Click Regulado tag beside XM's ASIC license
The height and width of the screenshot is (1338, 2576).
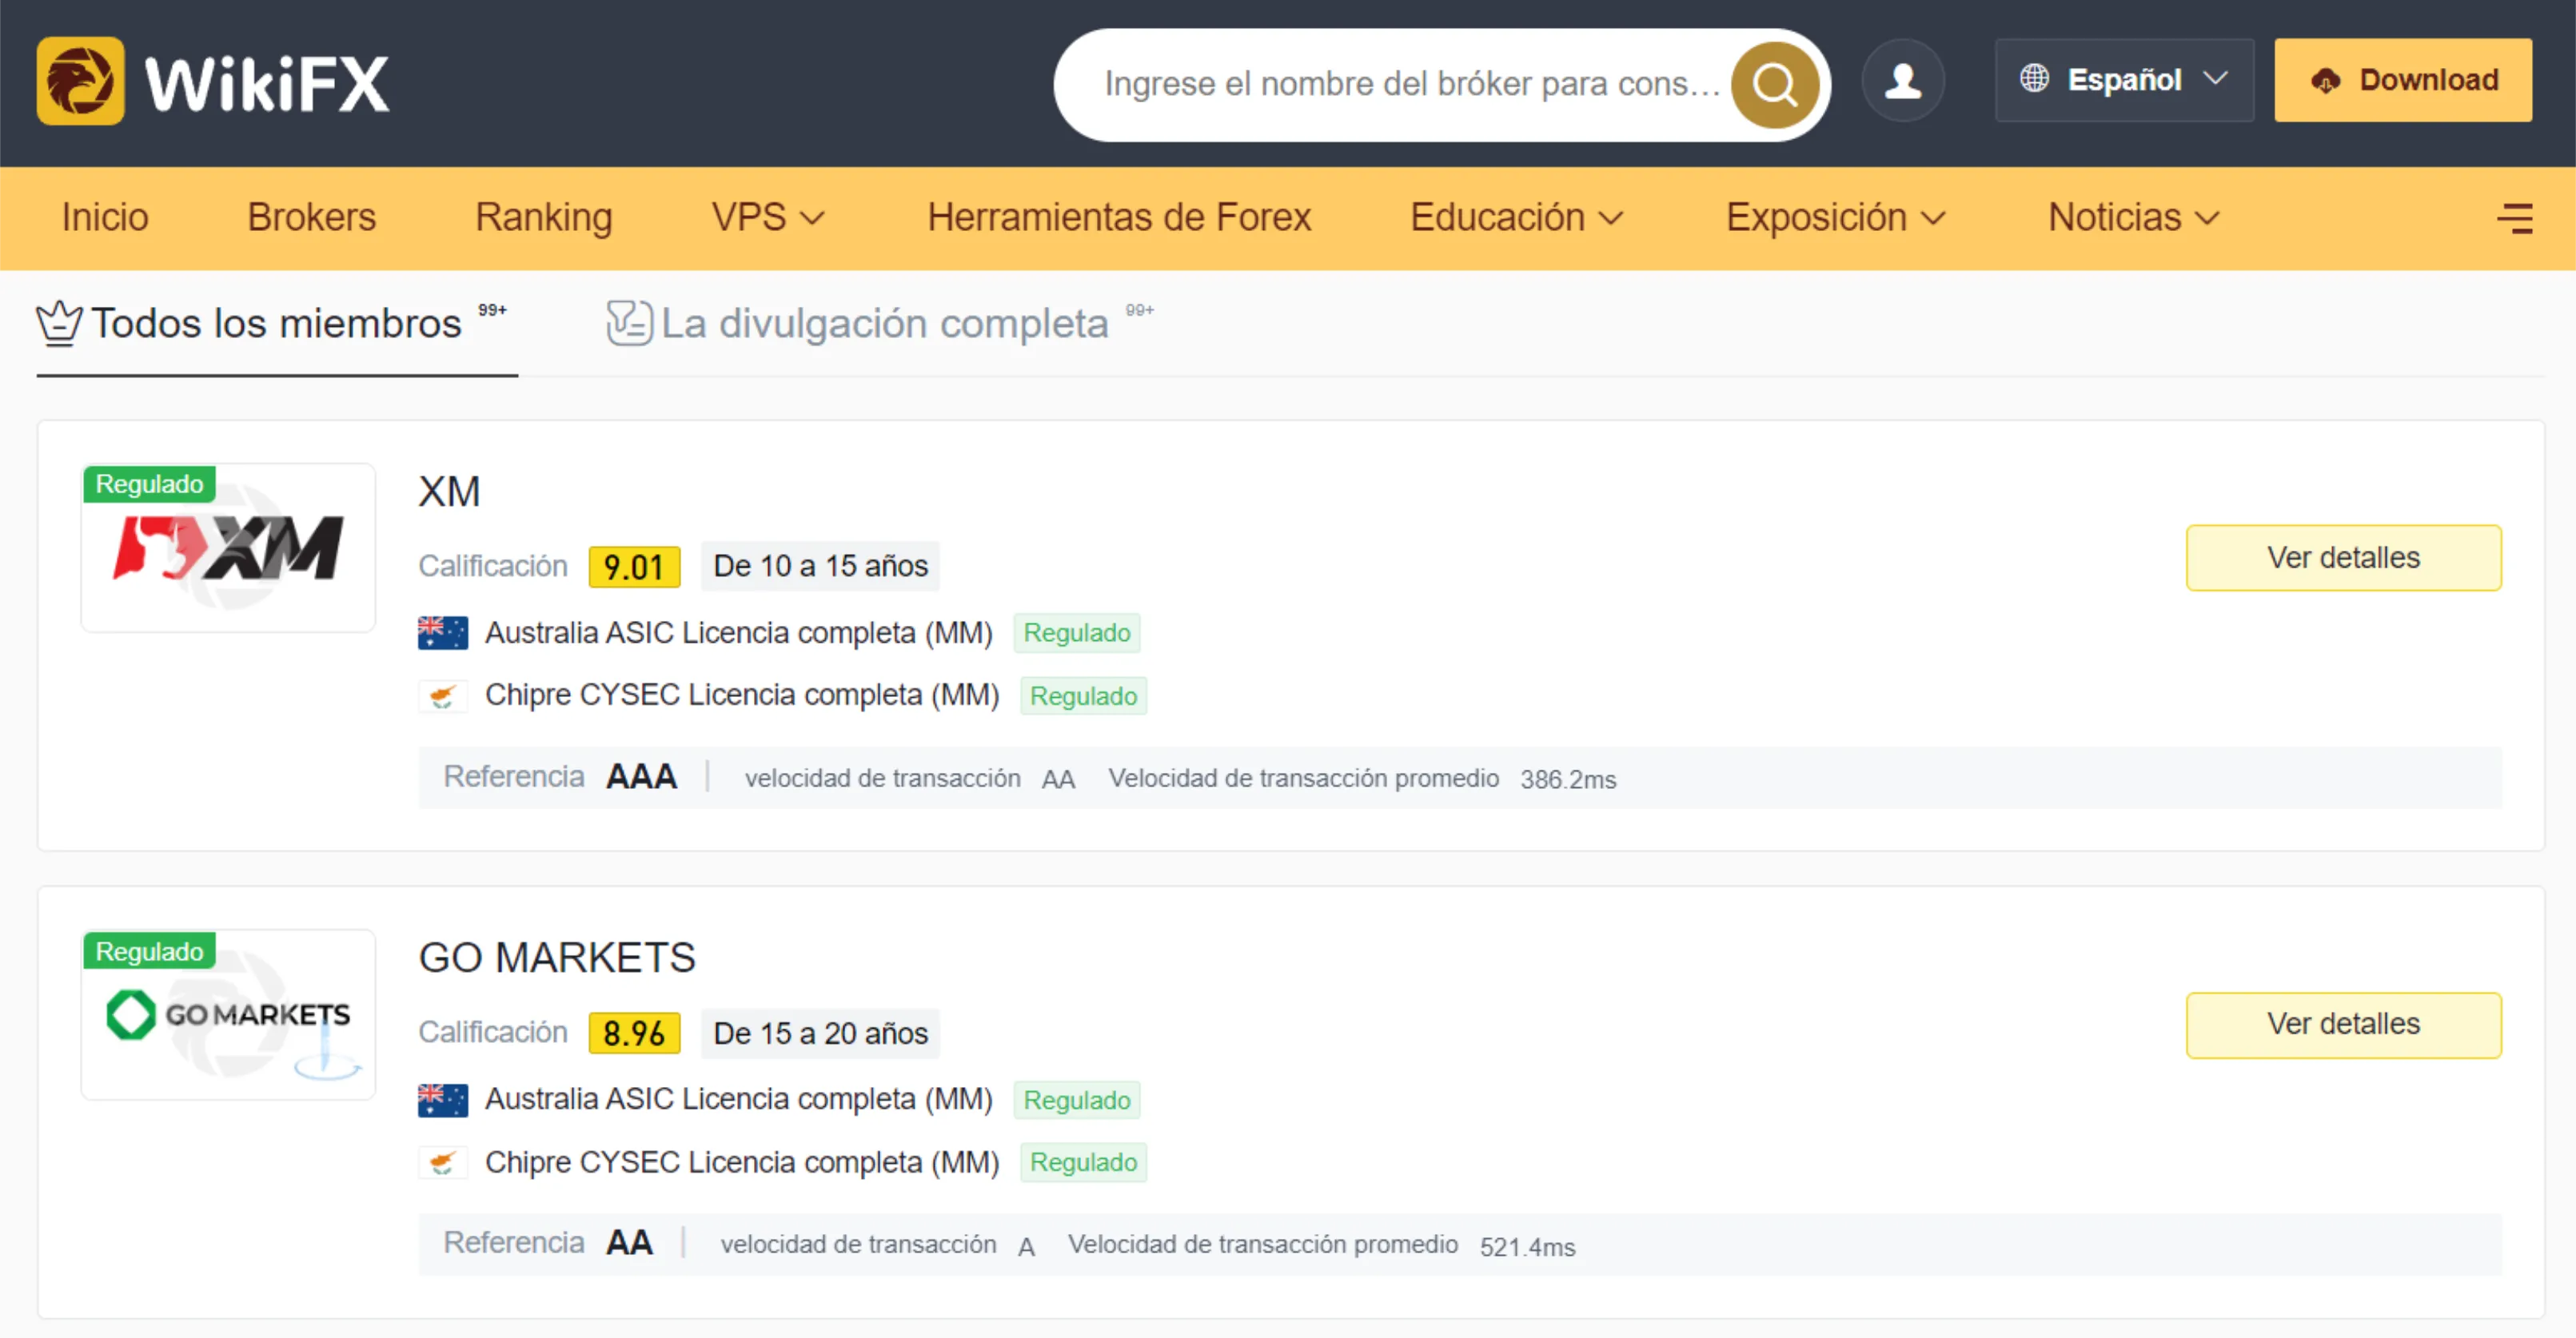pyautogui.click(x=1077, y=634)
